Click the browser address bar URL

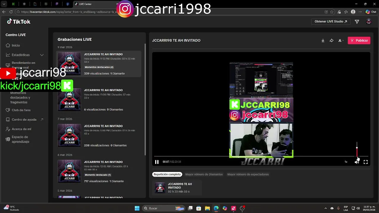click(69, 12)
